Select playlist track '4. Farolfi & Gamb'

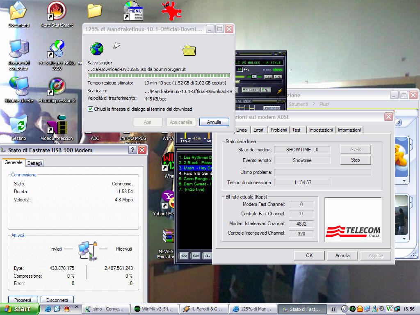[x=195, y=173]
